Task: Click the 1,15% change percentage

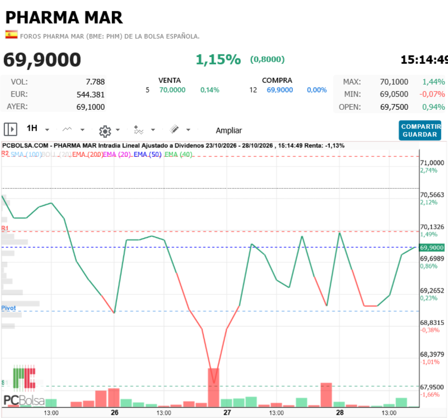Action: pyautogui.click(x=218, y=59)
